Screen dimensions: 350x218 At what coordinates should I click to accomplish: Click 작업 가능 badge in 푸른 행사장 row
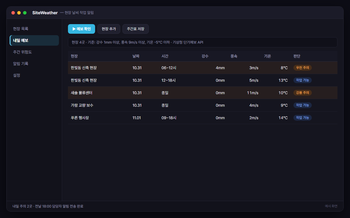tap(302, 118)
